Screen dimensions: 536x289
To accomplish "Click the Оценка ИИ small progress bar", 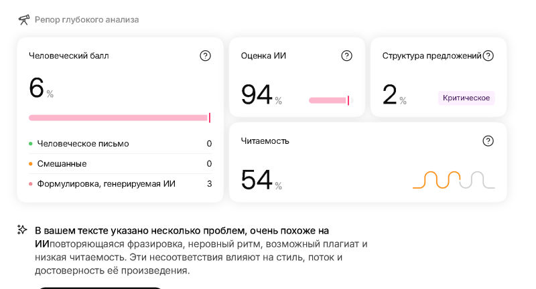I will tap(331, 100).
